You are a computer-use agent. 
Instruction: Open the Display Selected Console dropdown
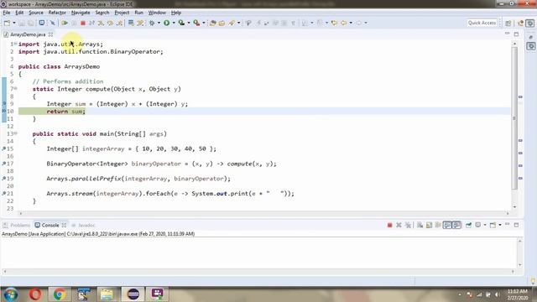485,226
